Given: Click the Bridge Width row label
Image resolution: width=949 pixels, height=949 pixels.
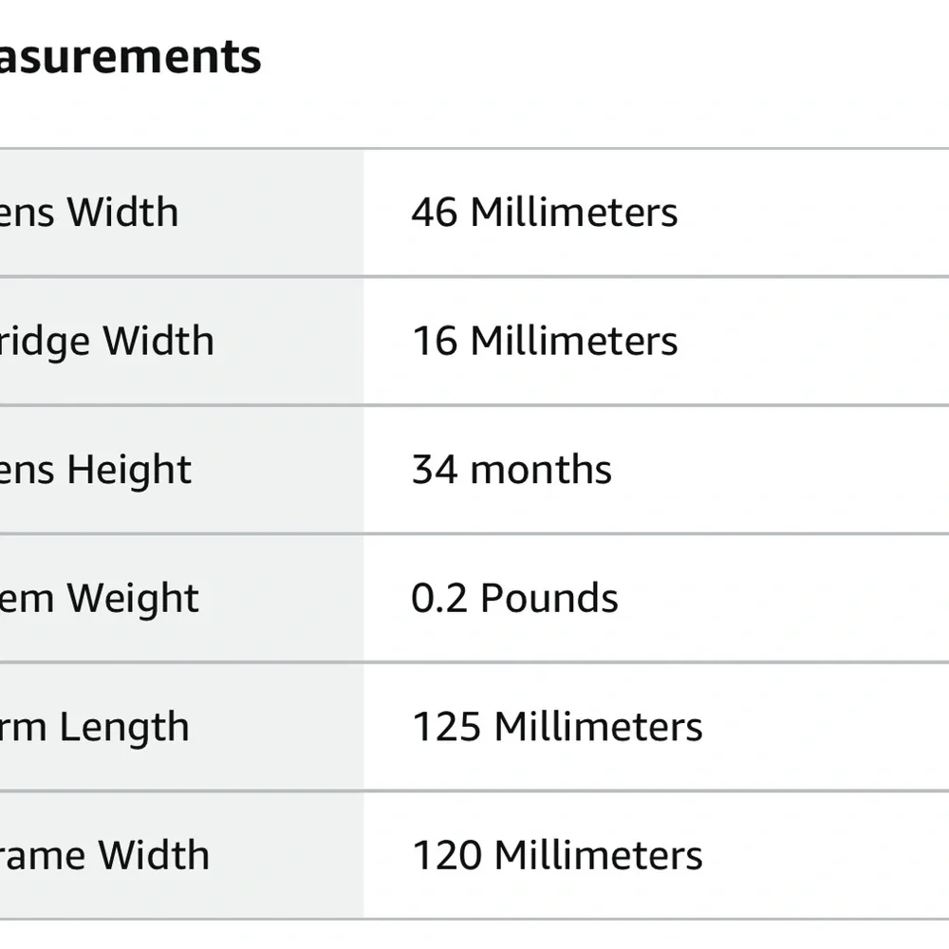Looking at the screenshot, I should pyautogui.click(x=106, y=341).
